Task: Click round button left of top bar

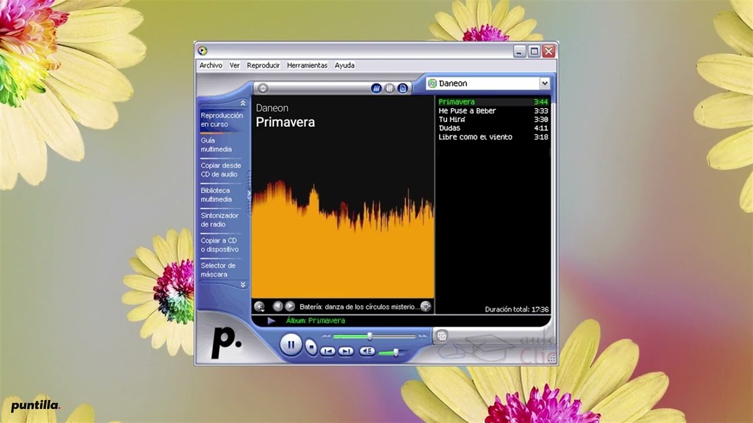Action: [x=263, y=88]
